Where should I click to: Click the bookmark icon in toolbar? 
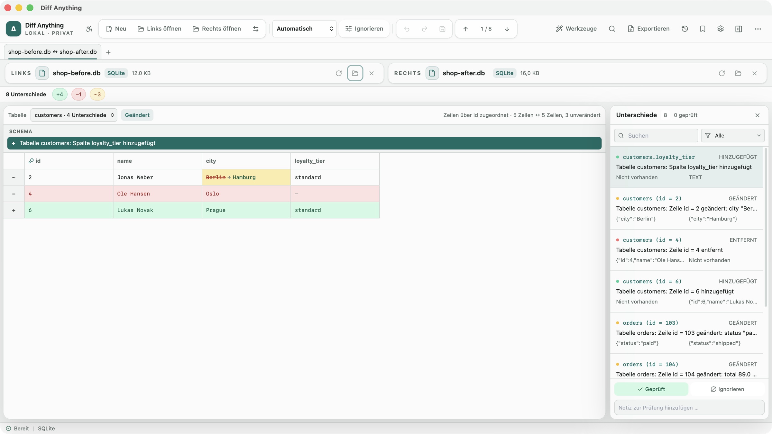(703, 29)
